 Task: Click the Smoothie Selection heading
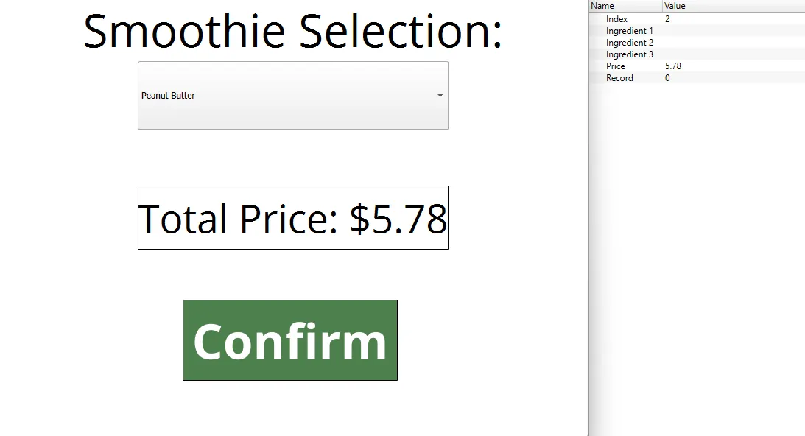[292, 31]
